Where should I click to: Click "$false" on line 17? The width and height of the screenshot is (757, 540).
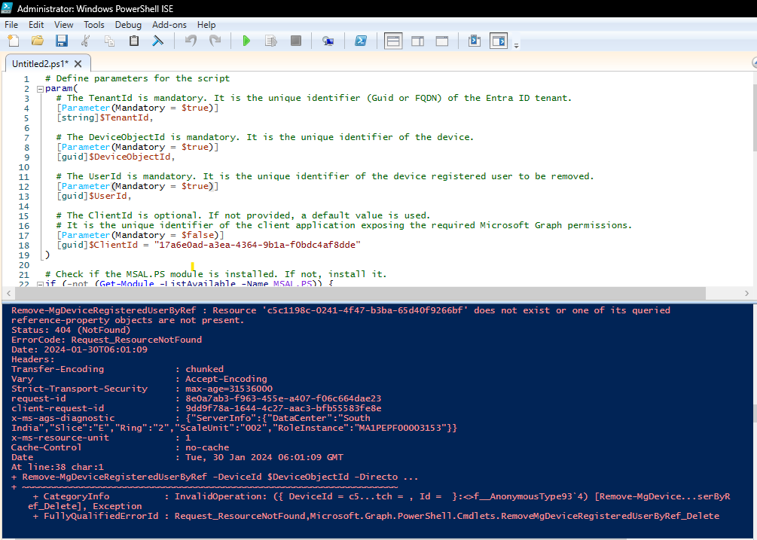tap(197, 235)
